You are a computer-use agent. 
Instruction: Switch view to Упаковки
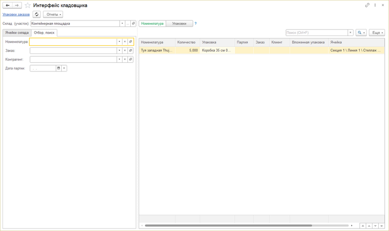pyautogui.click(x=179, y=23)
